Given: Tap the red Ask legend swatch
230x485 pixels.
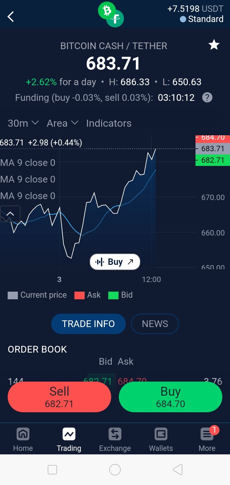Looking at the screenshot, I should click(x=80, y=295).
